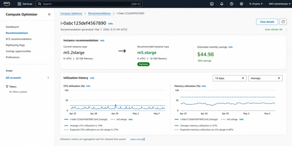Image resolution: width=292 pixels, height=146 pixels.
Task: Toggle m5.2xlarge series in CPU legend
Action: click(86, 119)
